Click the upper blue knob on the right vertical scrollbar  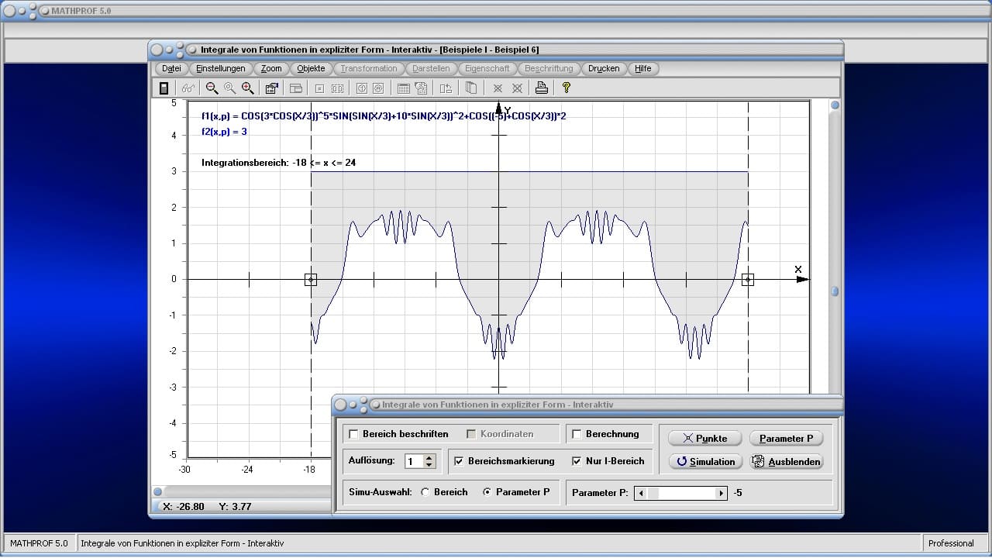(835, 105)
